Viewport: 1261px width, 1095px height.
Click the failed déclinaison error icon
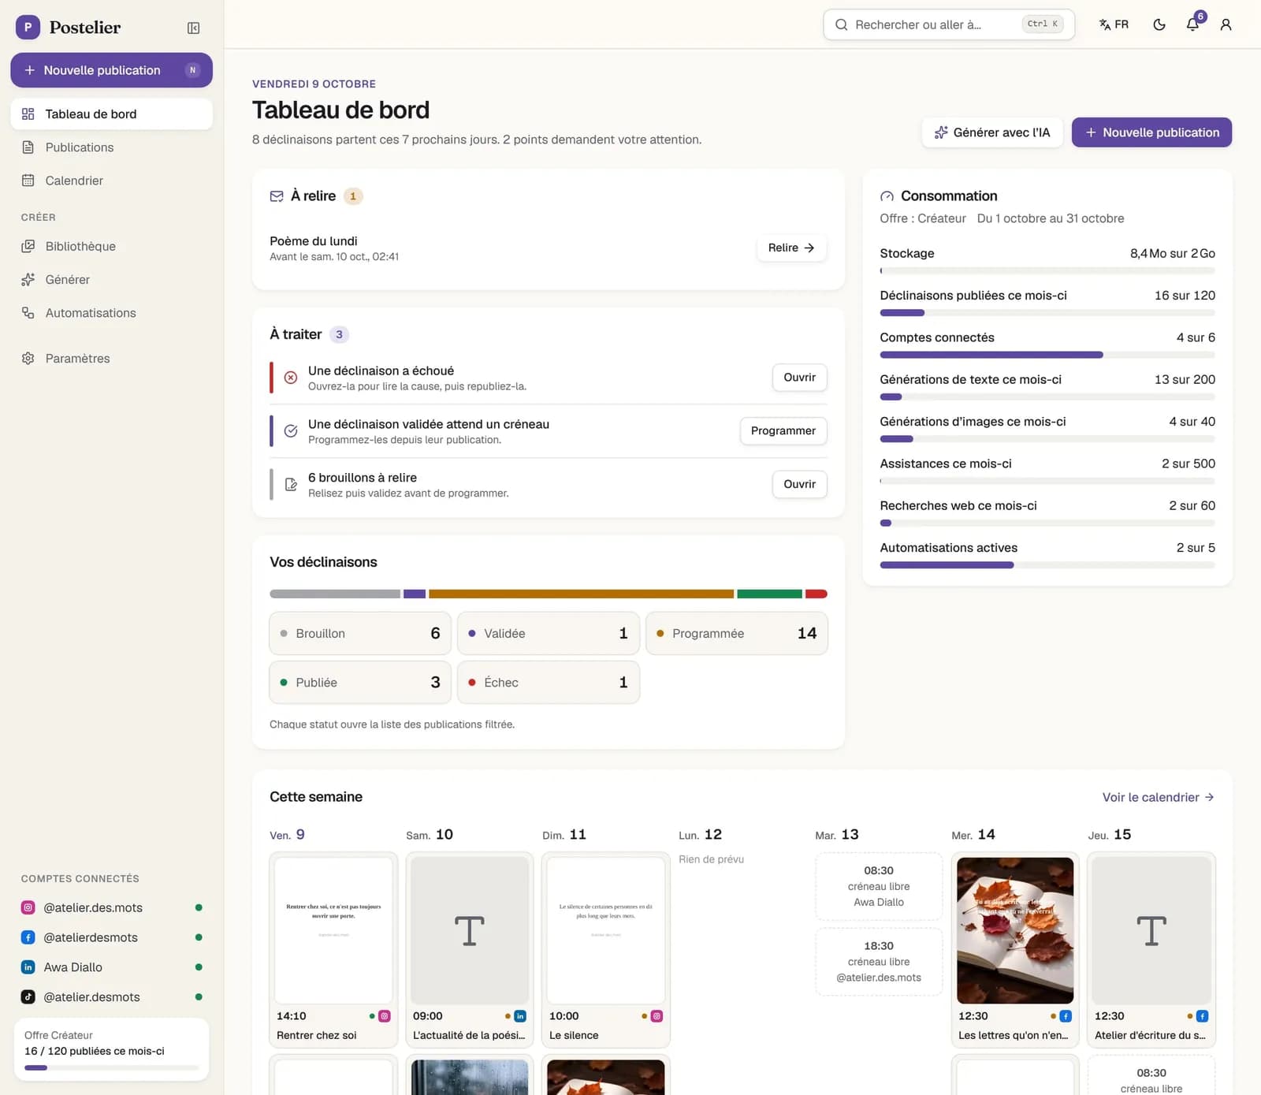[x=291, y=378]
